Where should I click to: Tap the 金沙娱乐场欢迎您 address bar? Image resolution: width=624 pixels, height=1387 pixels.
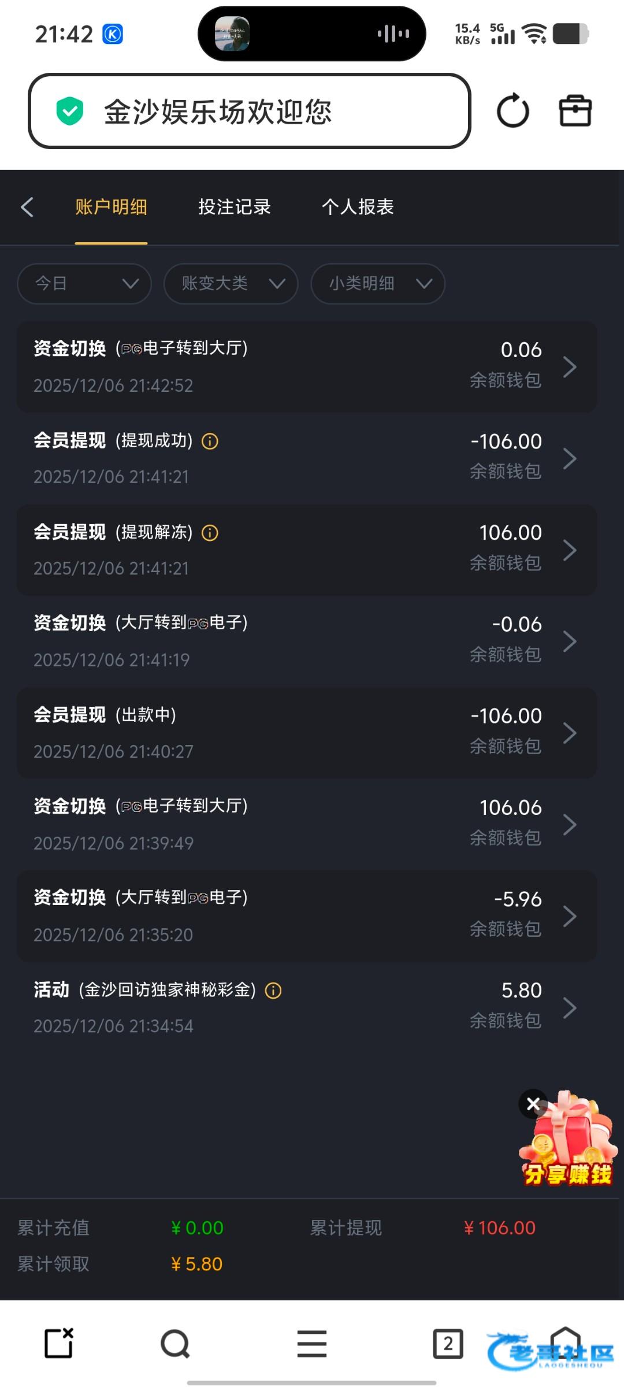(248, 111)
